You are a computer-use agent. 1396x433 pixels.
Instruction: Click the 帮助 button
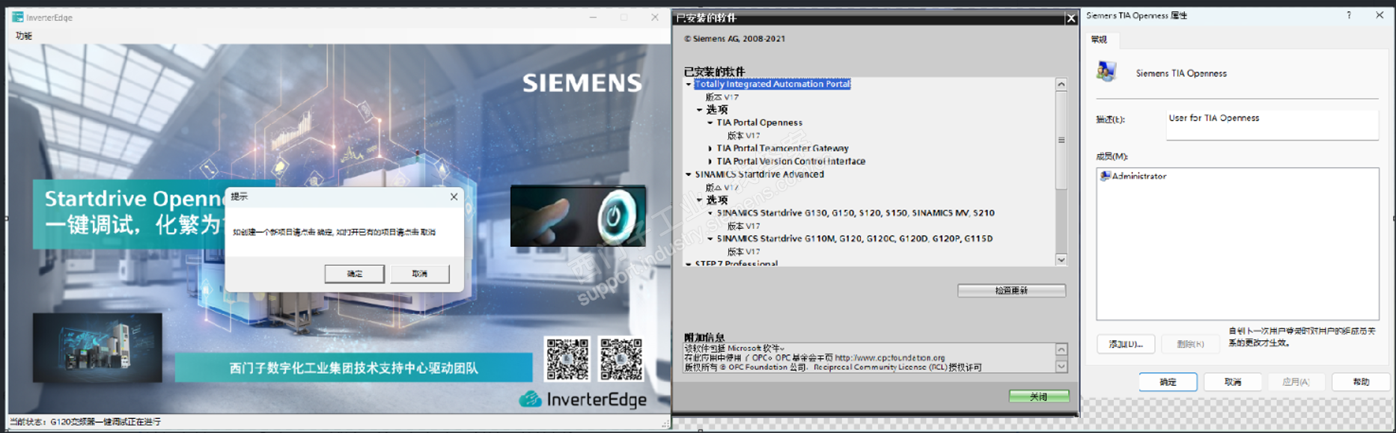pyautogui.click(x=1361, y=382)
